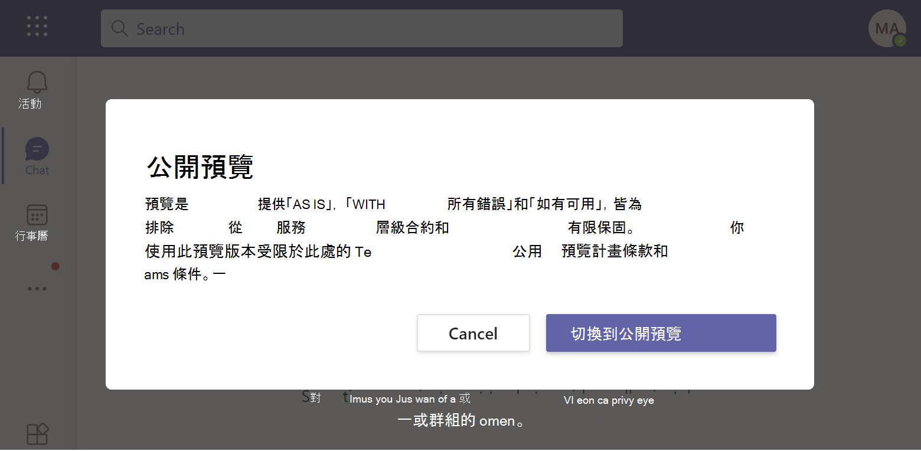The height and width of the screenshot is (451, 921).
Task: Open more apps ellipsis in sidebar
Action: (x=37, y=289)
